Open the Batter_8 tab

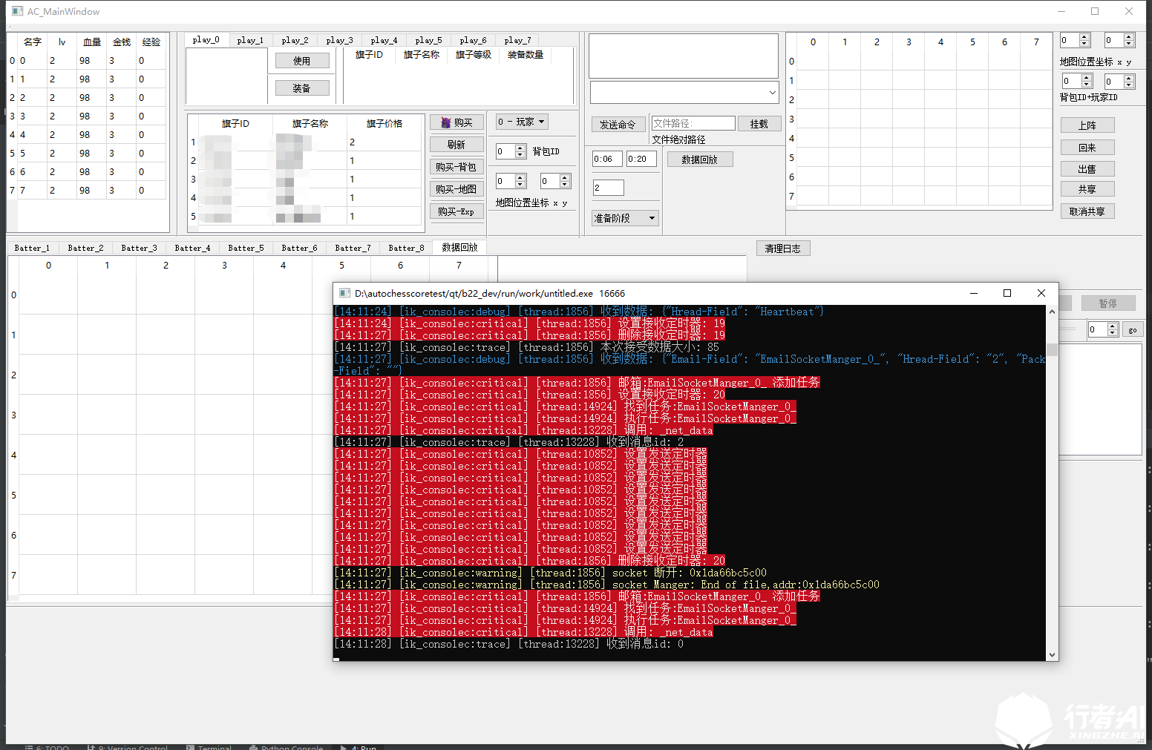click(406, 248)
